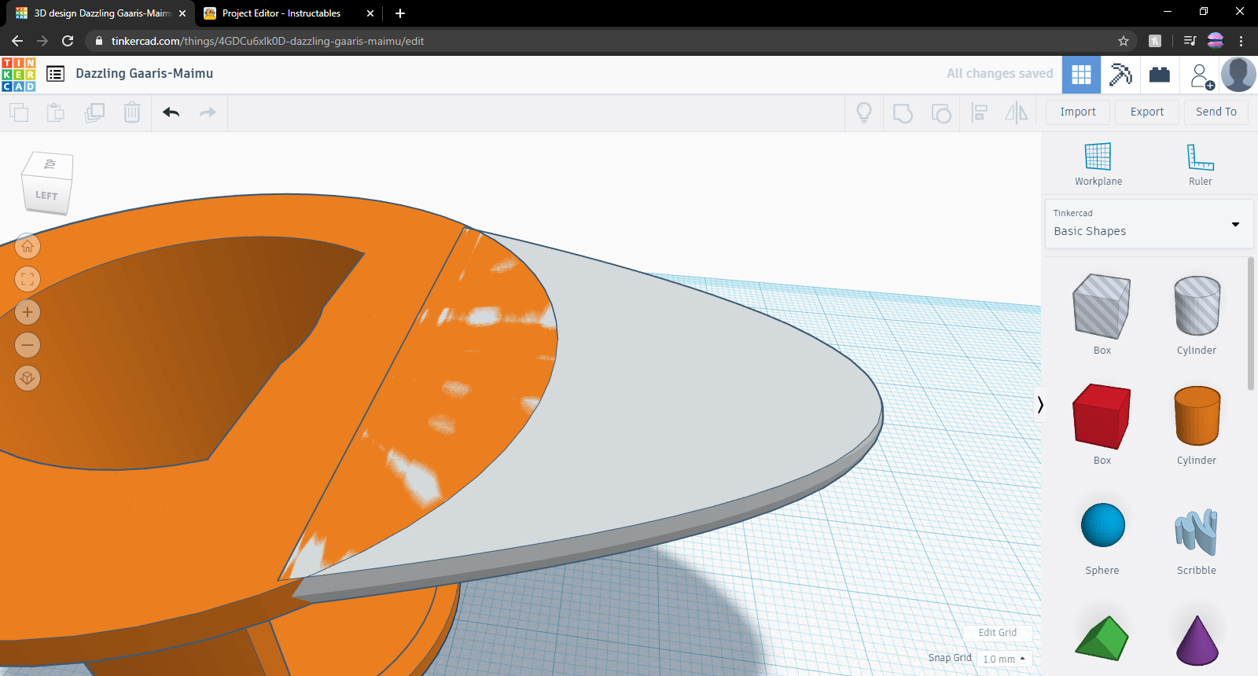Open the Bricks mode icon

pos(1159,75)
